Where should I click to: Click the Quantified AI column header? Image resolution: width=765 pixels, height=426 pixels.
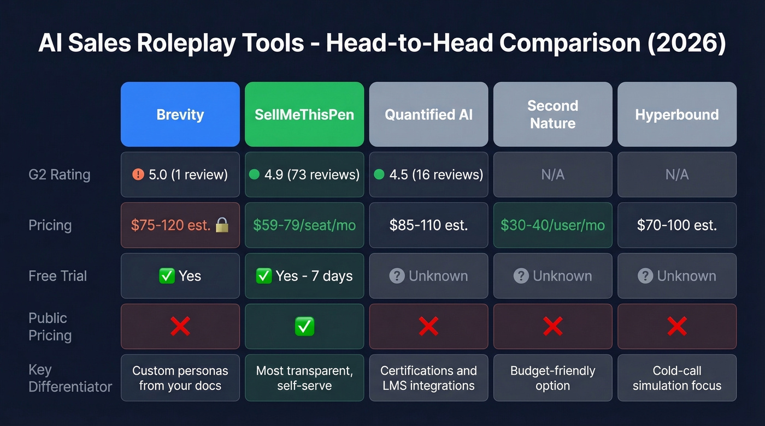pyautogui.click(x=428, y=115)
